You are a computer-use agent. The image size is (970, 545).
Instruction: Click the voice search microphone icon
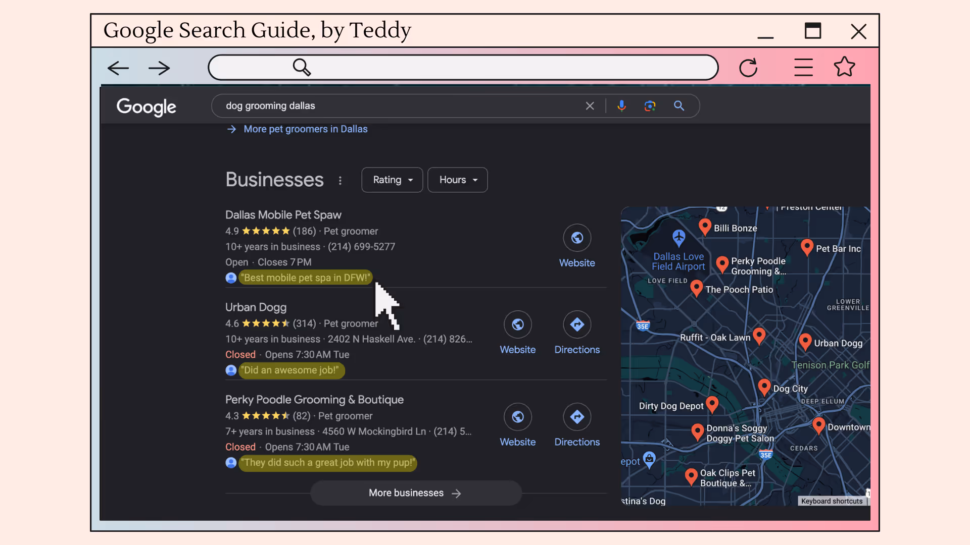coord(621,105)
